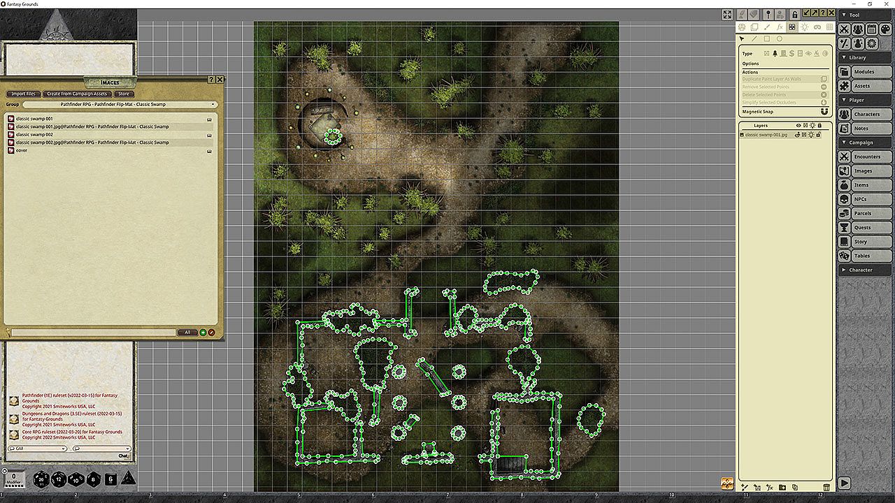Select the rectangle drawing tool

[x=767, y=38]
